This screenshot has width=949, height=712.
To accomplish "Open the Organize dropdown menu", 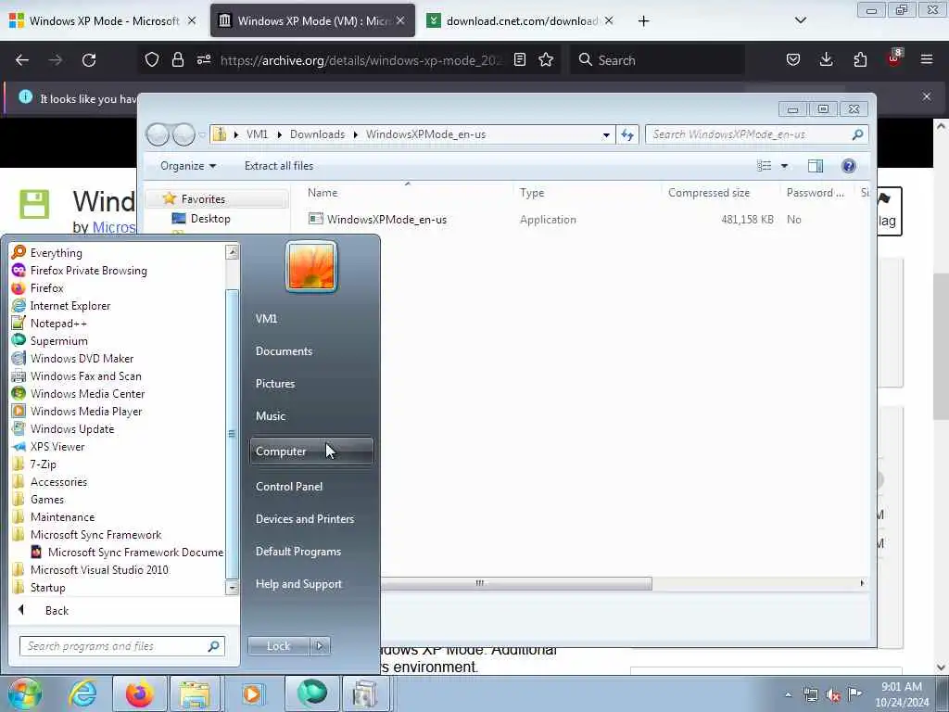I will pyautogui.click(x=187, y=166).
